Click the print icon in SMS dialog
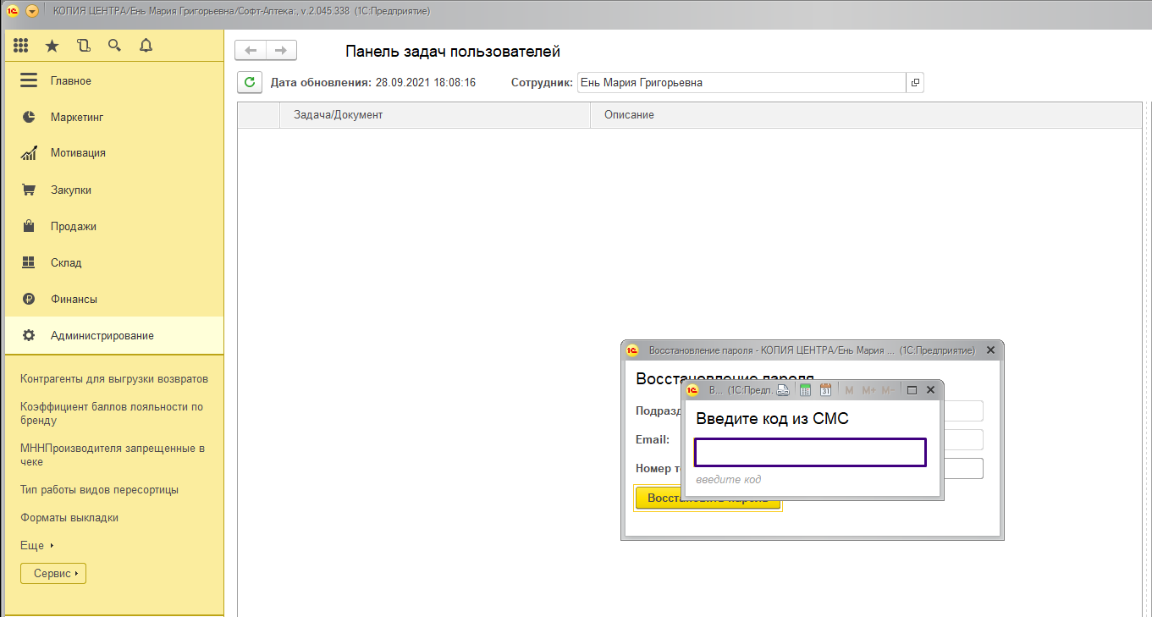 (783, 390)
